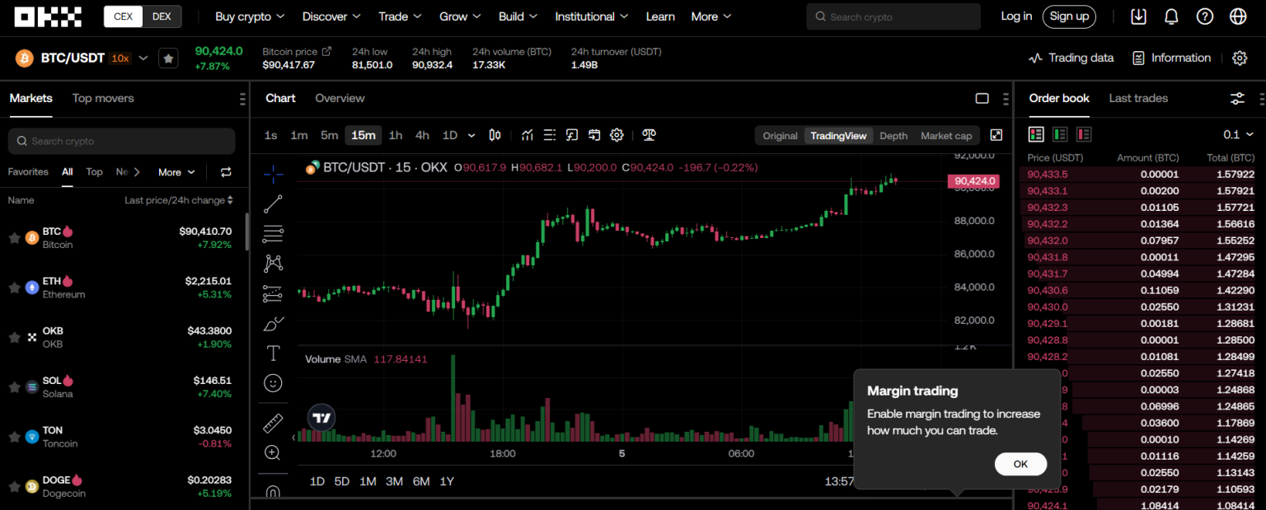Select the trend line drawing tool
Image resolution: width=1266 pixels, height=510 pixels.
(x=273, y=204)
